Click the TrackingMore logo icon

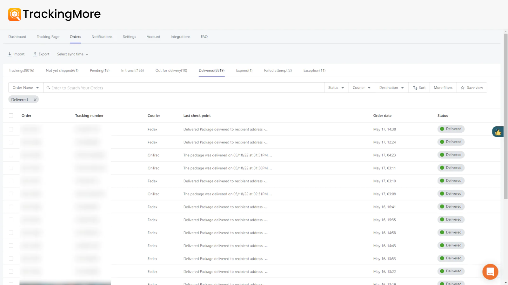15,15
